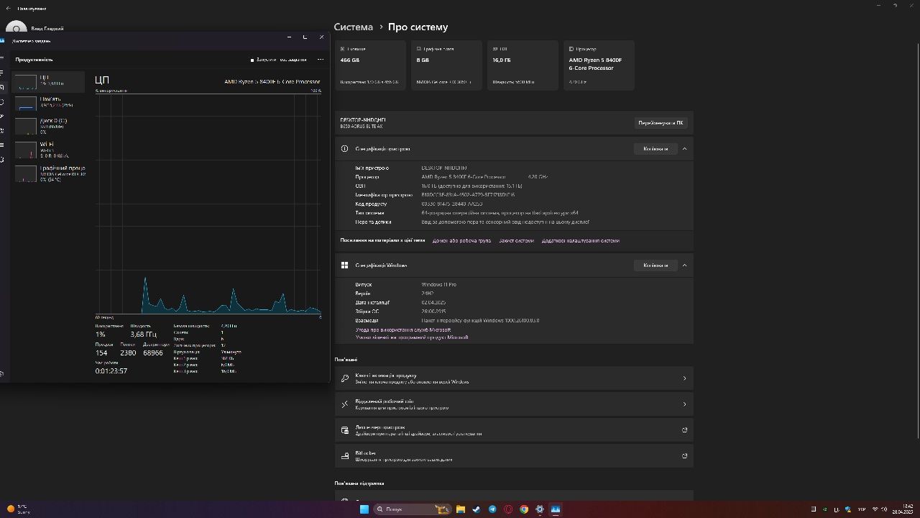Click the network icon in system tray
Screen dimensions: 920x518
874,509
